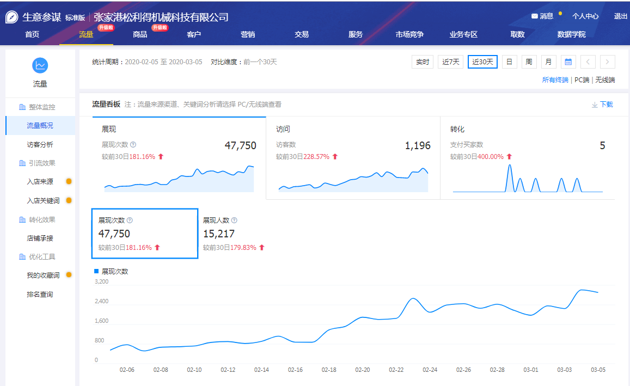Click the blue 流量 chart icon in sidebar
Image resolution: width=630 pixels, height=386 pixels.
40,65
